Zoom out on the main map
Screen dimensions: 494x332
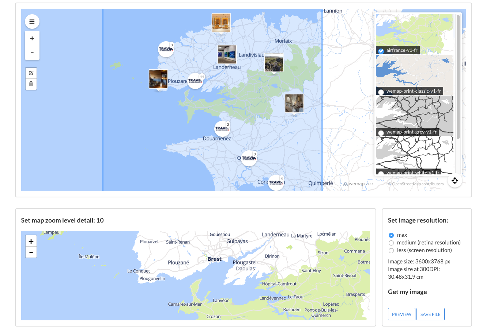tap(32, 52)
